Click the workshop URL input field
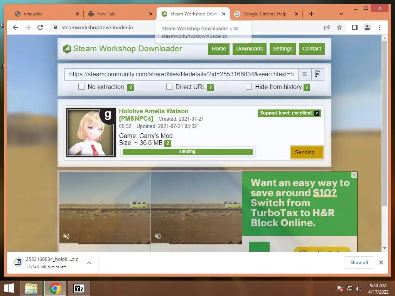The image size is (395, 296). coord(181,74)
